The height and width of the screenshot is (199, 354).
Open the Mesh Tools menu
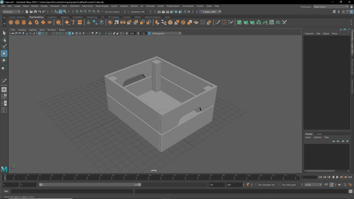coord(87,6)
